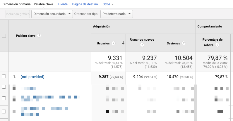Screen dimensions: 233x121
Task: Sort table by Usuarios nuevos column
Action: point(142,39)
